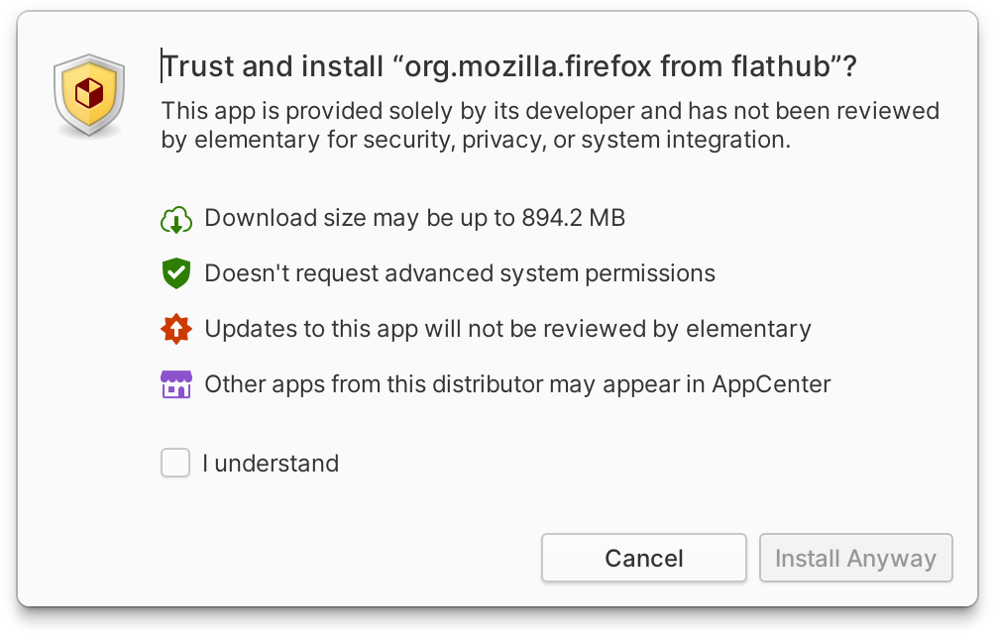Click the Install Anyway button
995x634 pixels.
pyautogui.click(x=855, y=558)
